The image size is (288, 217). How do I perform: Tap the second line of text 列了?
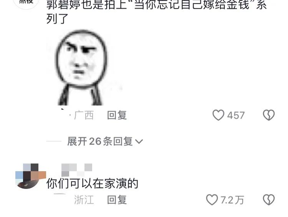pos(57,18)
